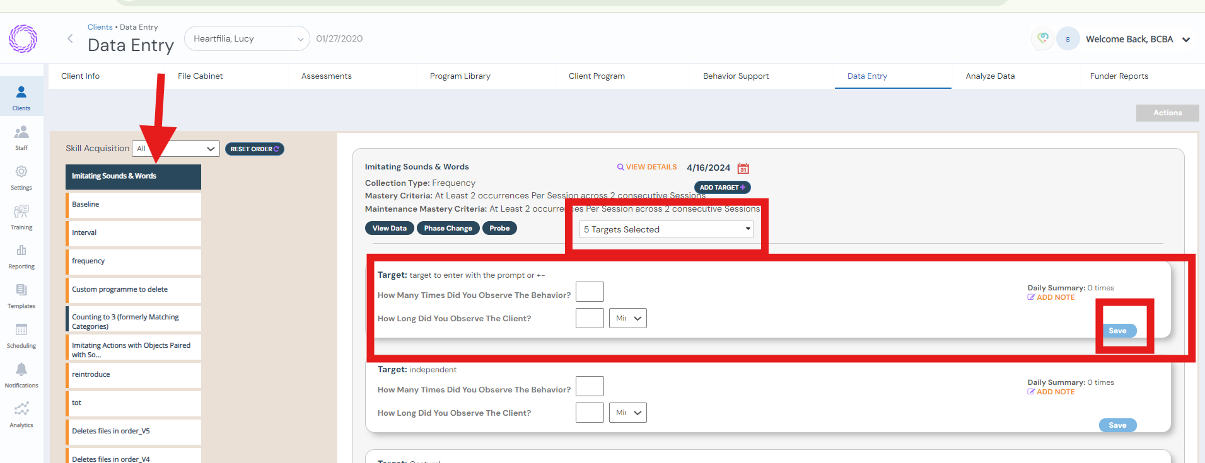The height and width of the screenshot is (463, 1205).
Task: Switch to the Behavior Support tab
Action: click(736, 76)
